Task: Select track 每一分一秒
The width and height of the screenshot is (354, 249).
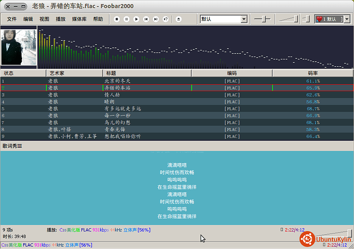Action: pos(177,116)
